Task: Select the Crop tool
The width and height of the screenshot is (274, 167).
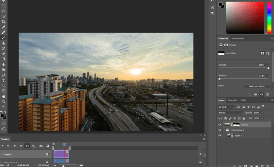Action: [3, 22]
